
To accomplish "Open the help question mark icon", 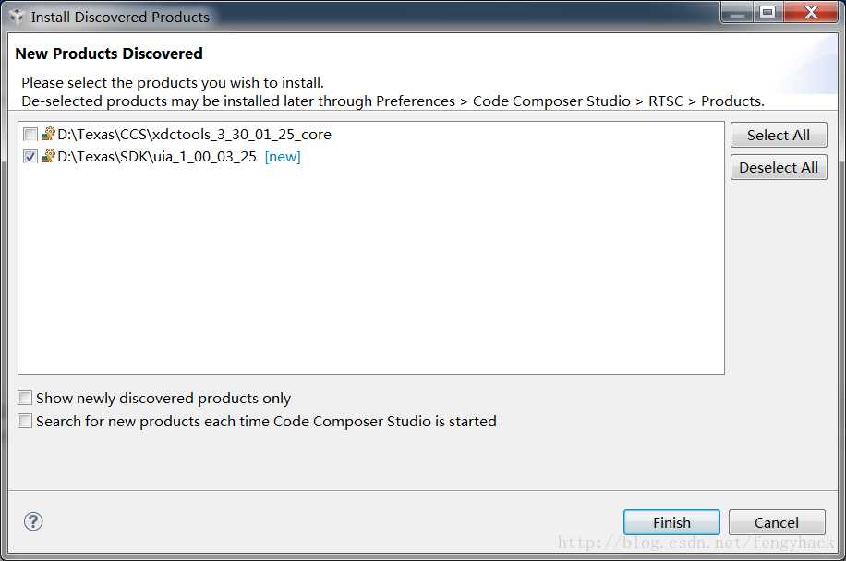I will 33,521.
